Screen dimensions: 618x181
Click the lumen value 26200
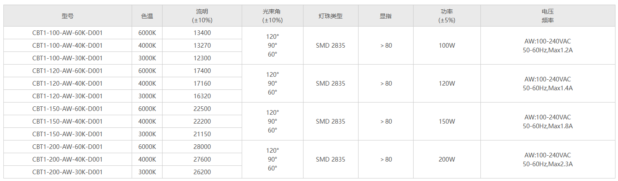click(x=202, y=172)
